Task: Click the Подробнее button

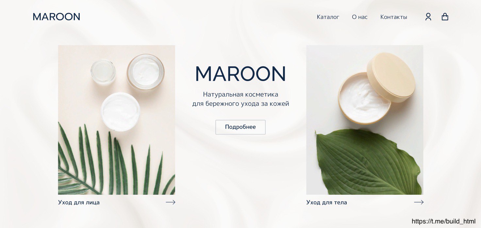Action: [241, 127]
